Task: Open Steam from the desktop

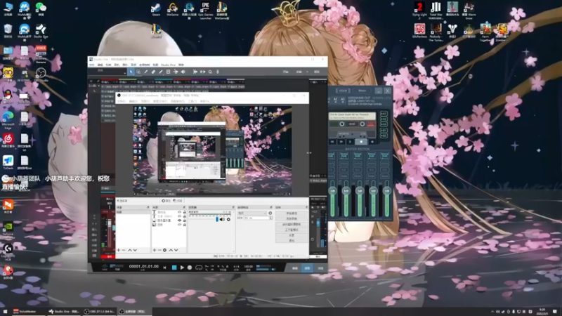Action: (x=156, y=9)
